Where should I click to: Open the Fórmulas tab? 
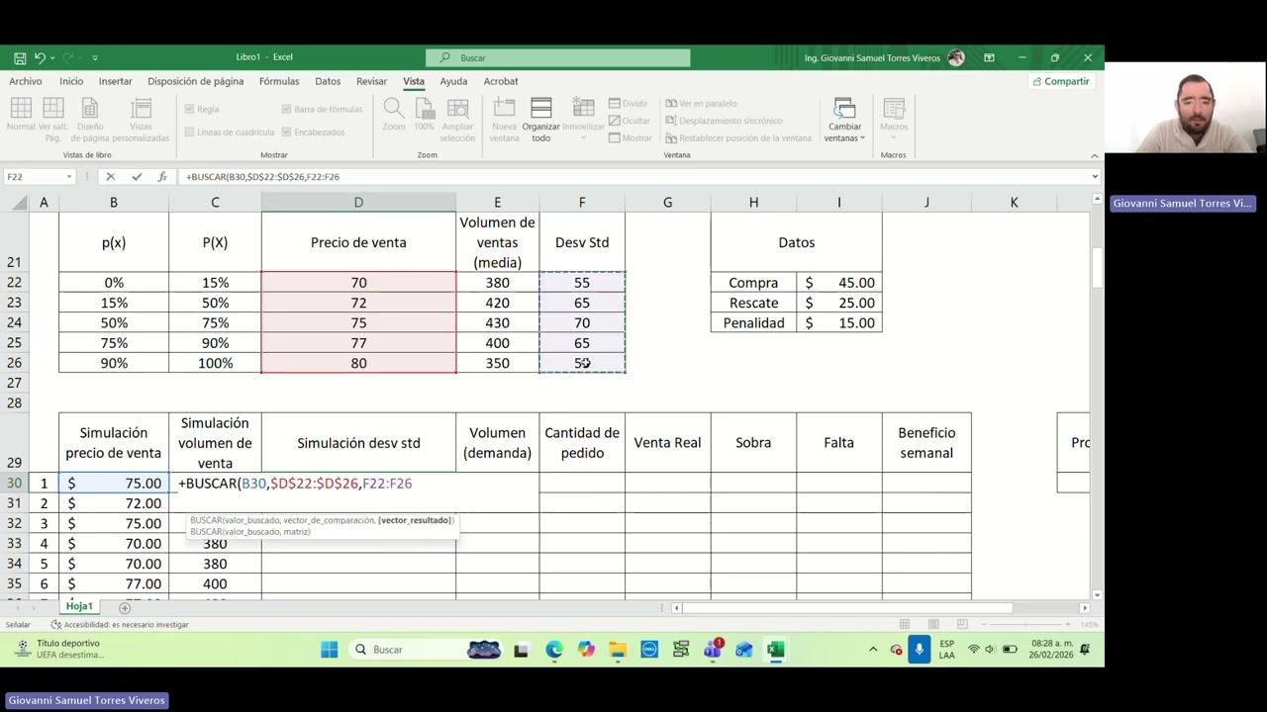click(279, 82)
